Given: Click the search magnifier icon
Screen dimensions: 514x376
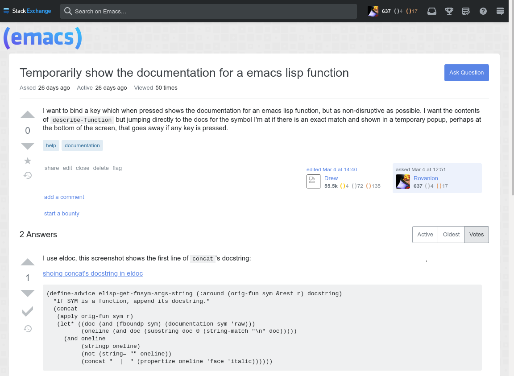Looking at the screenshot, I should coord(68,11).
